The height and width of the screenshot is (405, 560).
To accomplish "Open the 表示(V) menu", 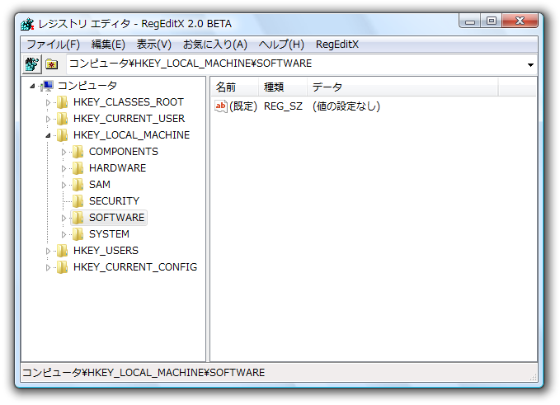I will [x=154, y=45].
